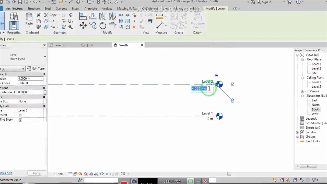Collapse the Floor Plans tree node

(302, 60)
